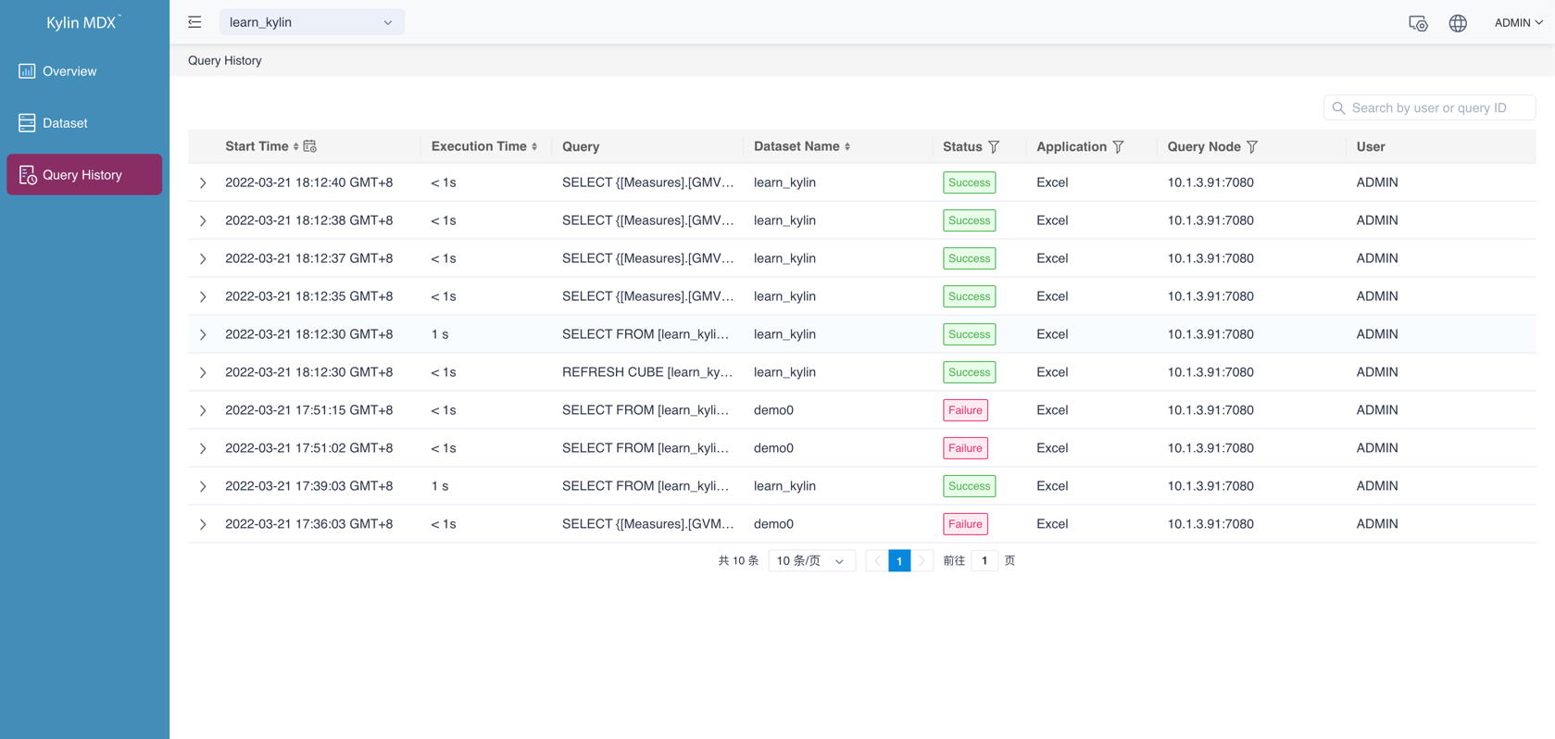
Task: Click the go-to page number input
Action: coord(984,561)
